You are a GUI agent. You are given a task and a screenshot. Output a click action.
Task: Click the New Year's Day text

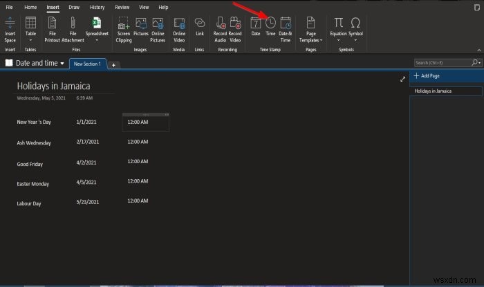point(34,122)
